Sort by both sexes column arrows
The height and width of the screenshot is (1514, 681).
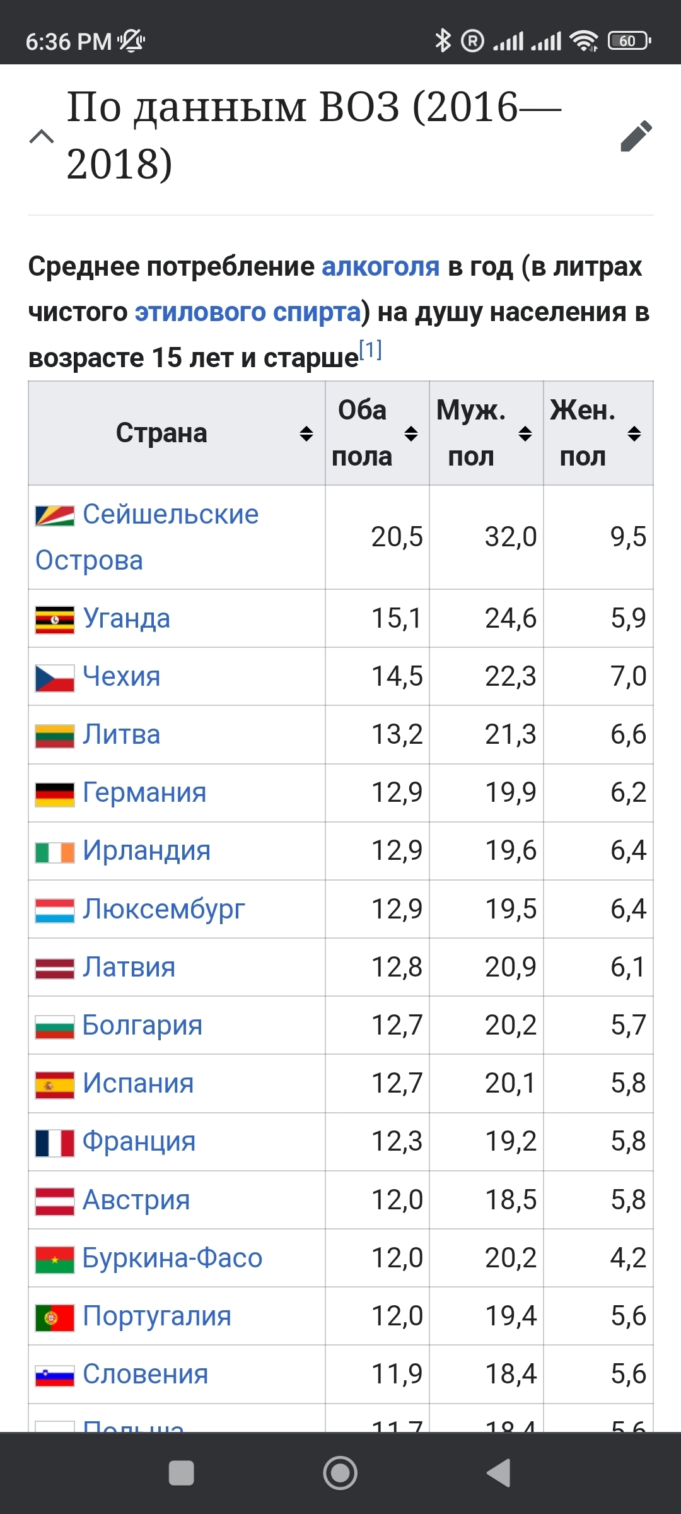(x=411, y=433)
